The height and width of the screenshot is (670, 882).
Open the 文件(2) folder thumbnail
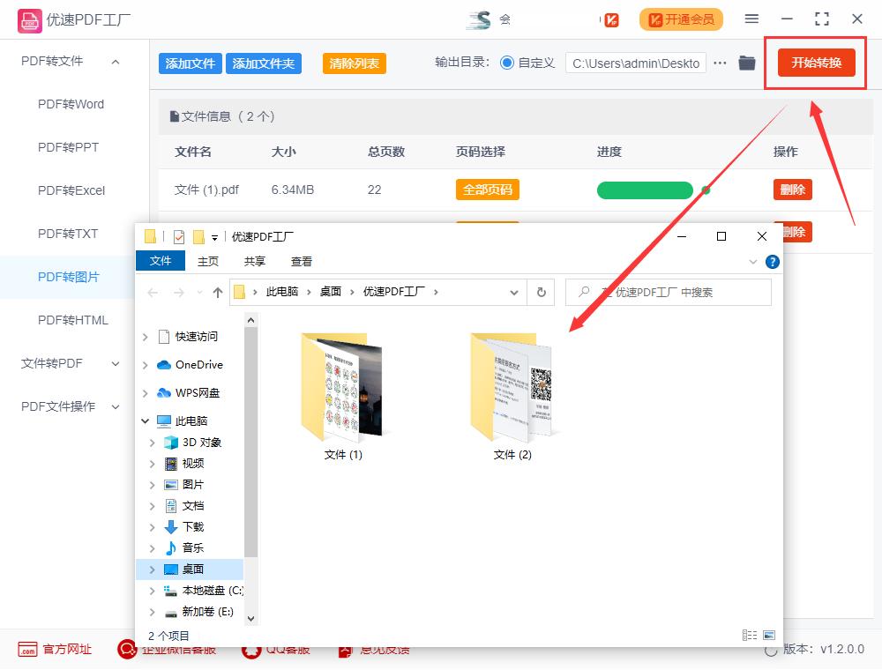pos(512,388)
